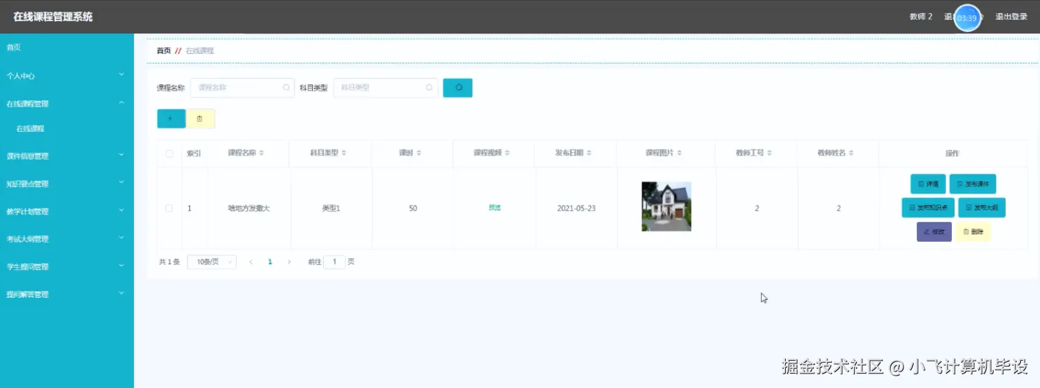Expand the 学生提问管理 sidebar chevron
Viewport: 1040px width, 388px height.
point(121,265)
